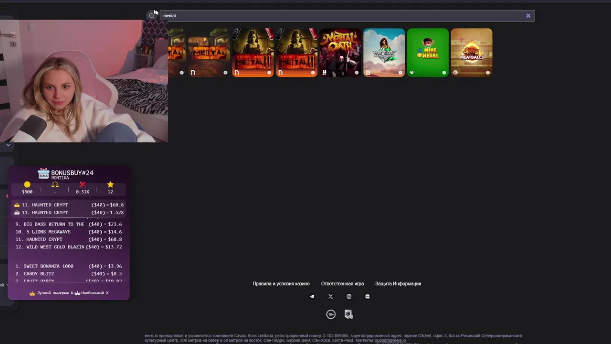Click the 18+ age restriction badge
Screen dimensions: 611x344
[331, 314]
